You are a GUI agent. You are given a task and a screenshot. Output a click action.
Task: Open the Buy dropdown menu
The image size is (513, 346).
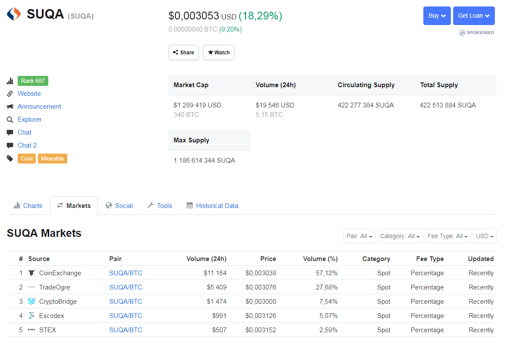click(437, 16)
